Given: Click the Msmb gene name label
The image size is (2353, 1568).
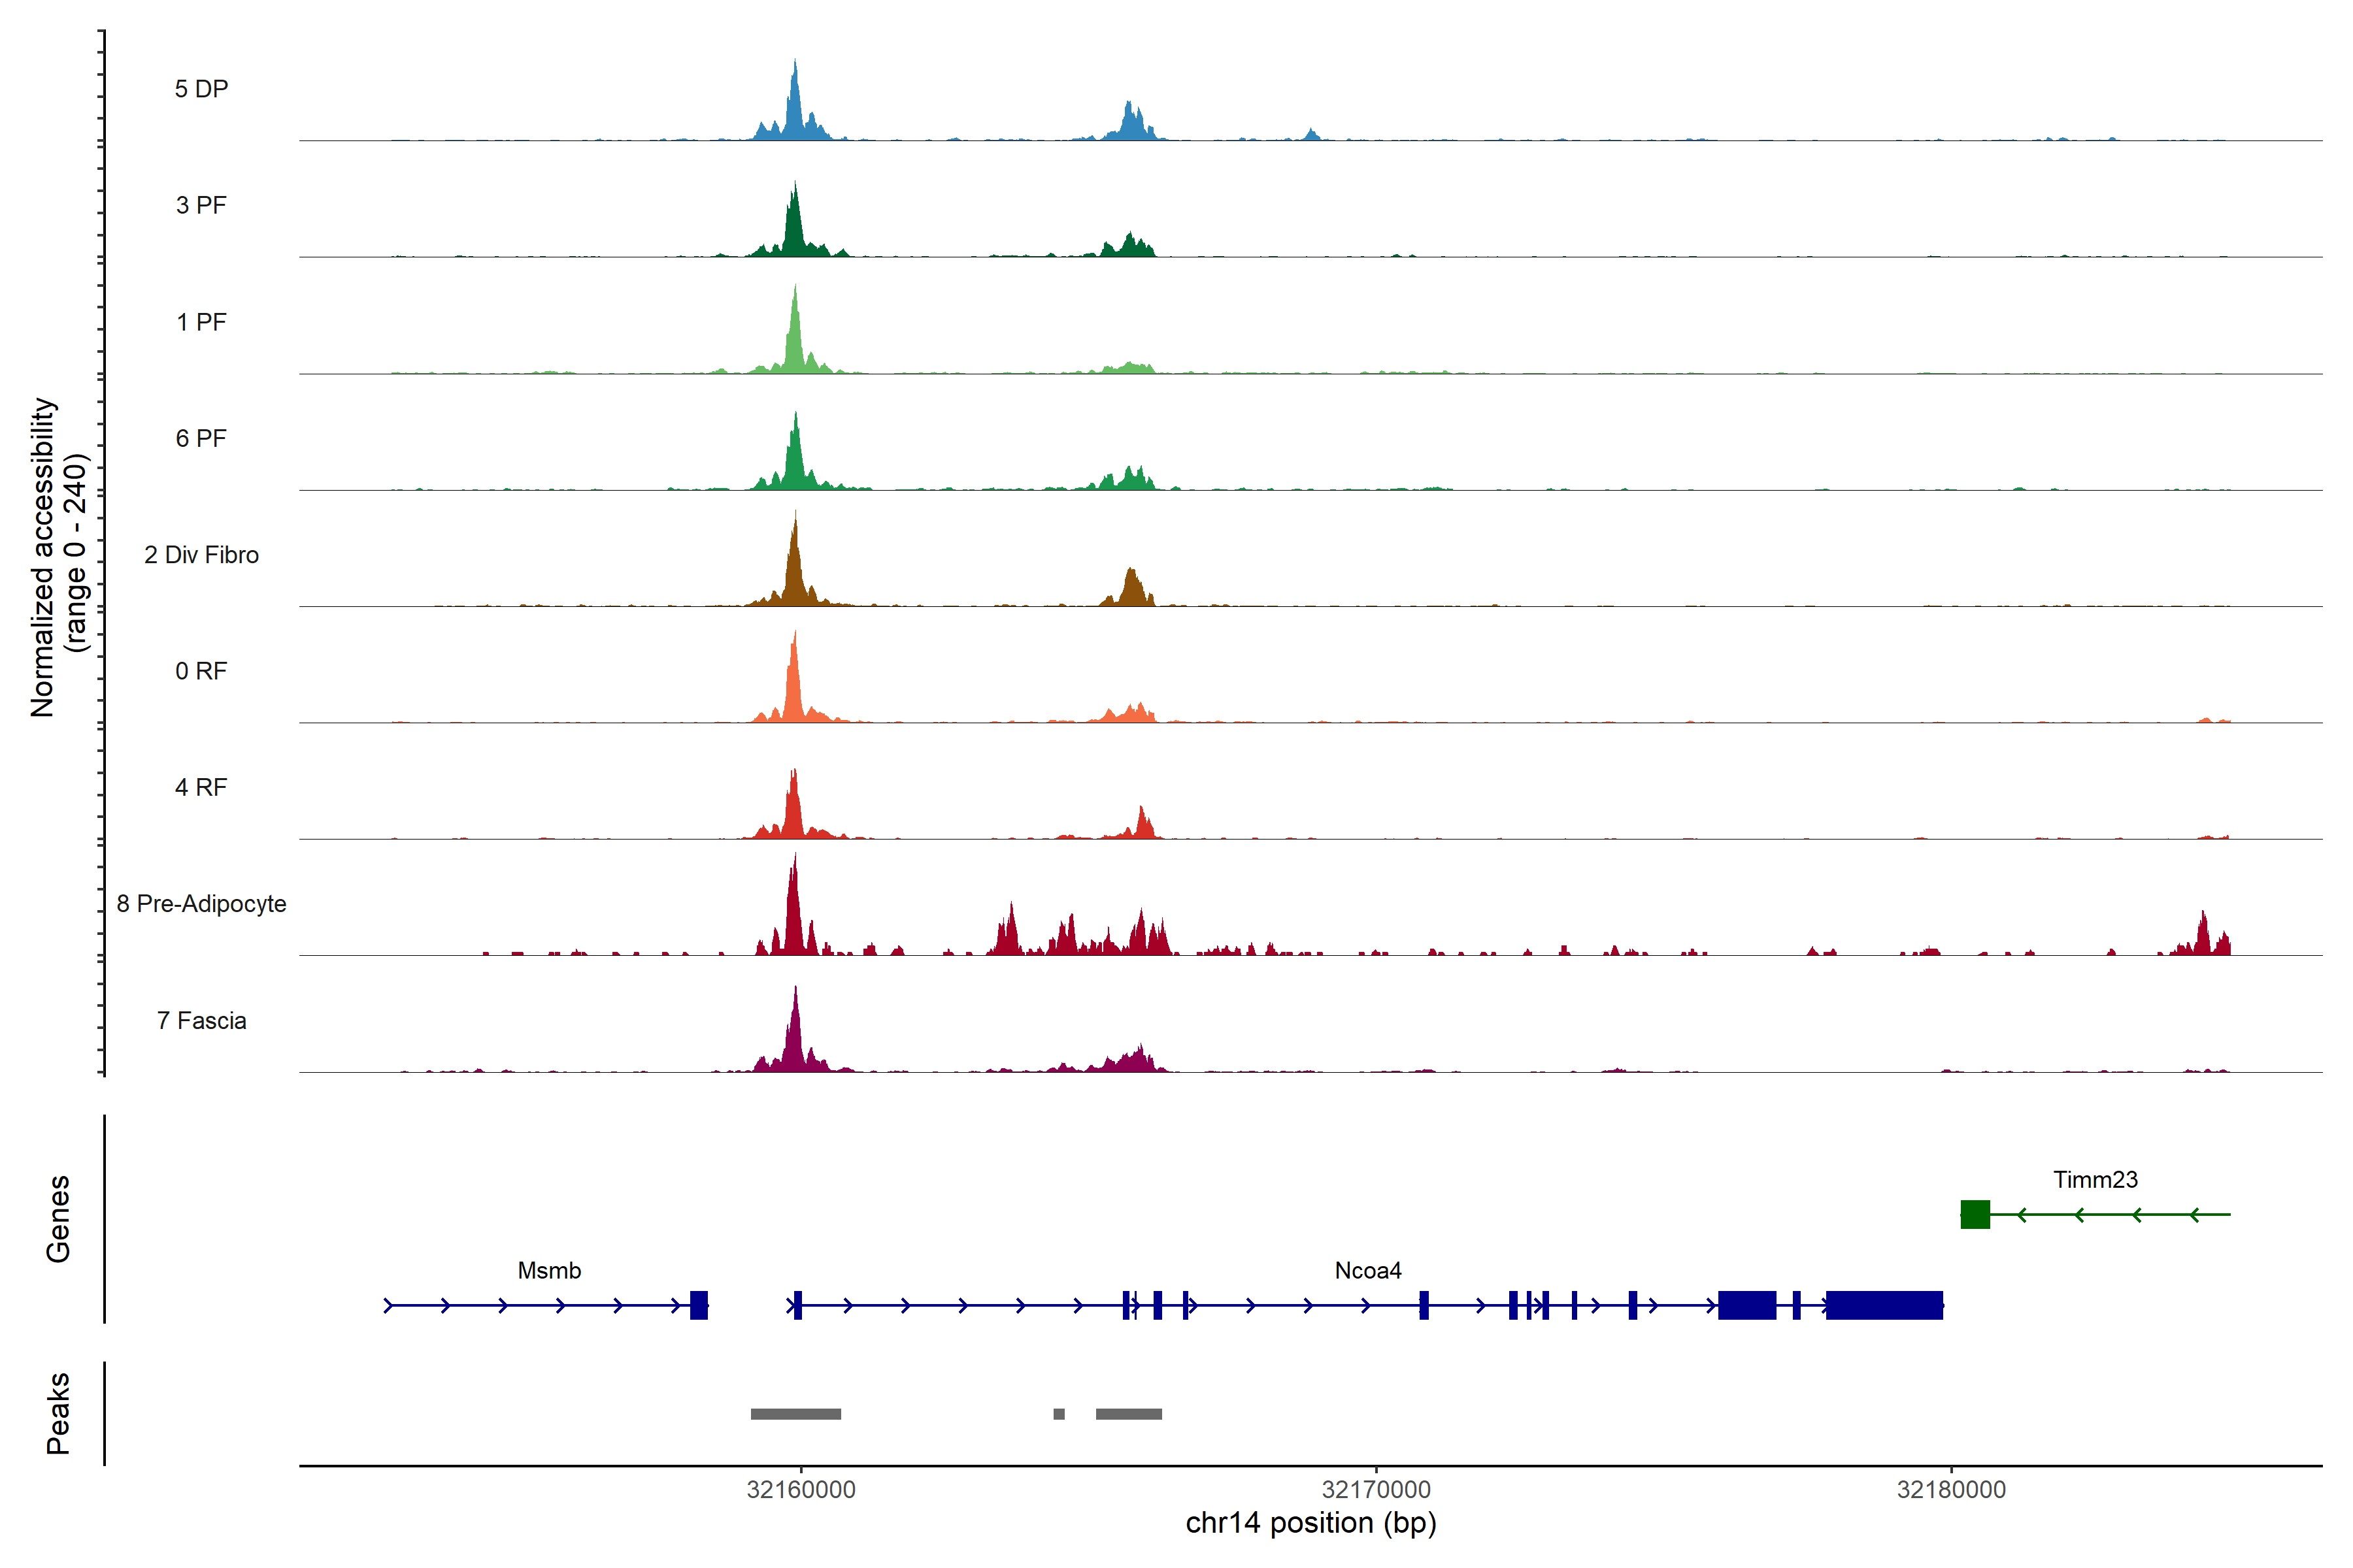Looking at the screenshot, I should (x=549, y=1271).
